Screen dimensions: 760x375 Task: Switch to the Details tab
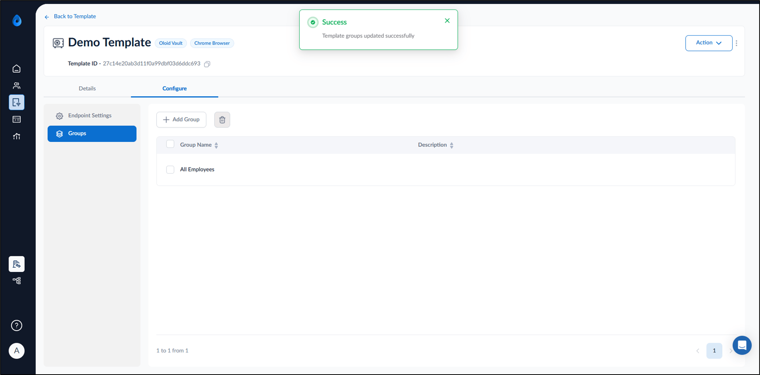(x=87, y=88)
